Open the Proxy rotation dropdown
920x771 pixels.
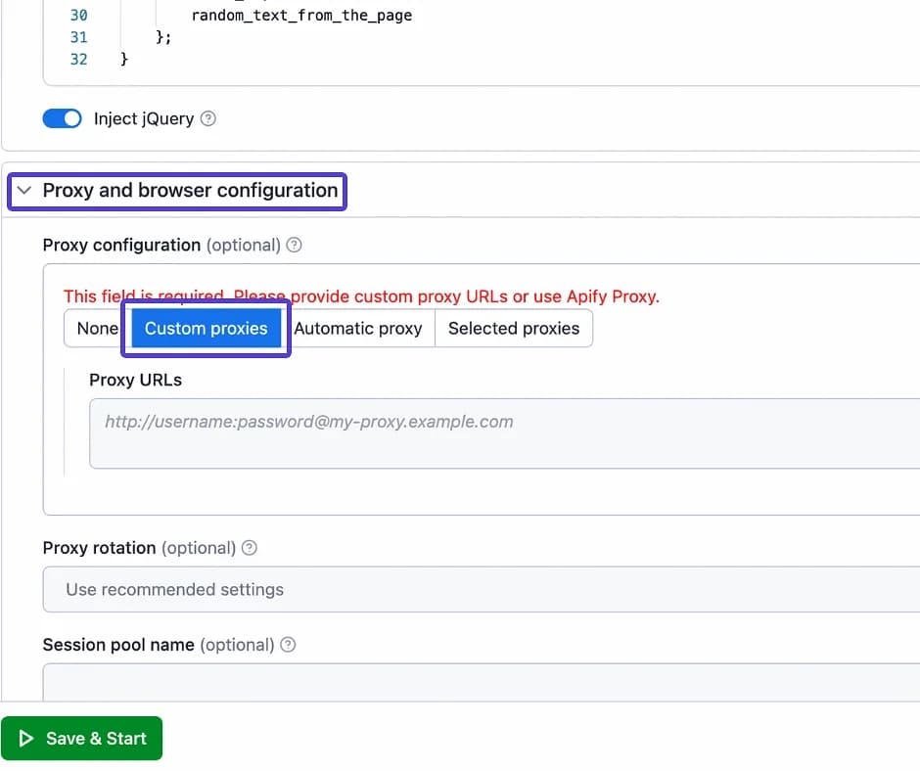(480, 589)
